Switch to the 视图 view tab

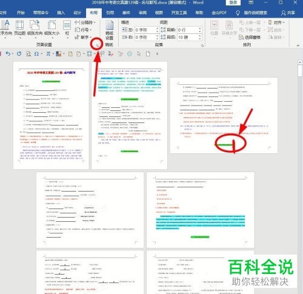[159, 13]
